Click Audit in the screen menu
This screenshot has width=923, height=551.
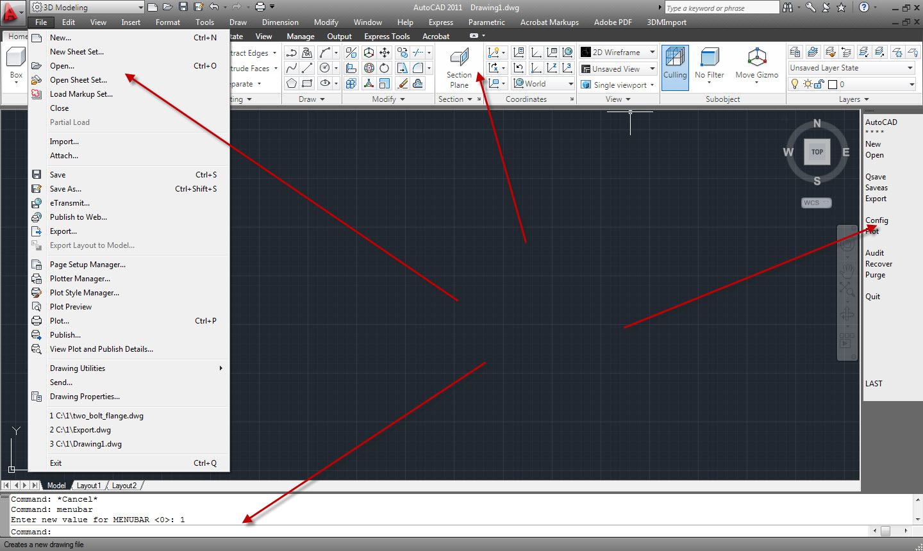(x=874, y=253)
